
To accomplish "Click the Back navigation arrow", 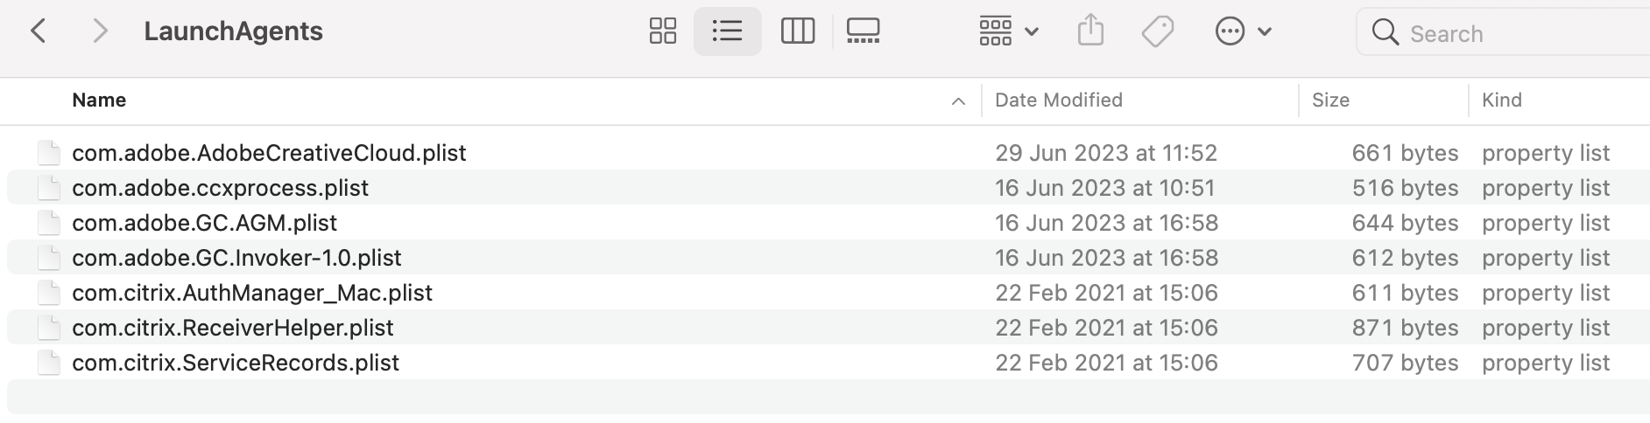I will click(x=39, y=31).
